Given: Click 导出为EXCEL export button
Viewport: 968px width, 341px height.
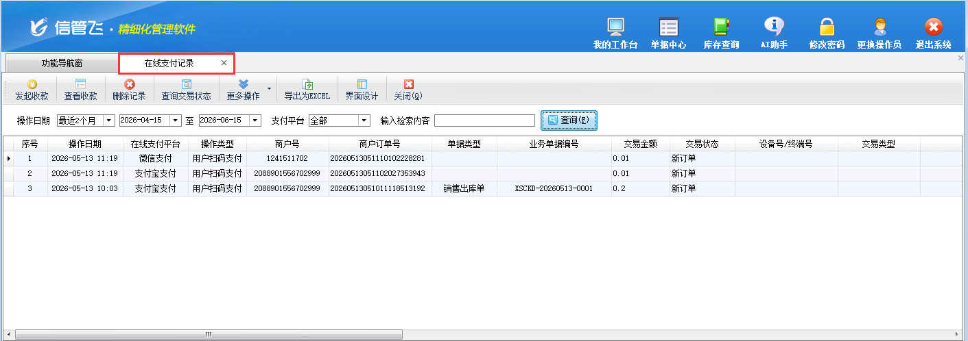Looking at the screenshot, I should tap(307, 90).
